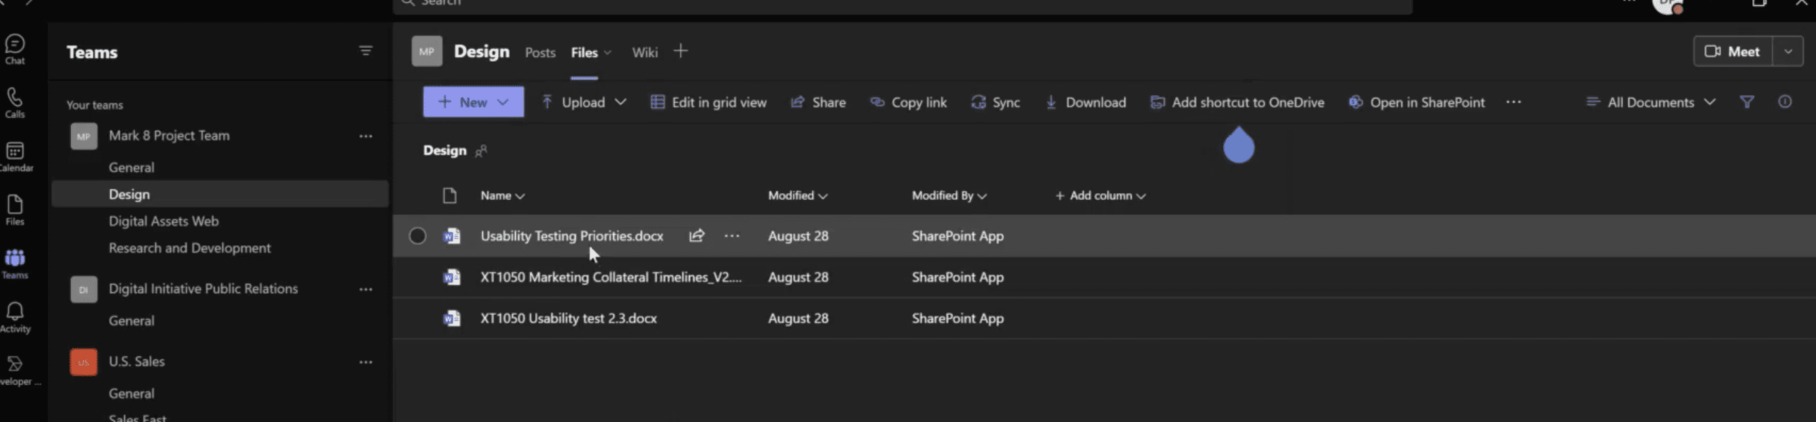Image resolution: width=1816 pixels, height=422 pixels.
Task: Open Calls in the app rail
Action: pyautogui.click(x=14, y=103)
